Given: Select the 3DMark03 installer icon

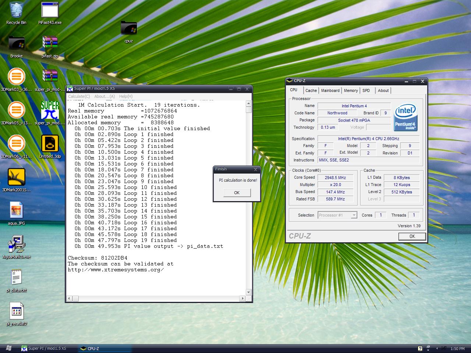Looking at the screenshot, I should (x=16, y=77).
